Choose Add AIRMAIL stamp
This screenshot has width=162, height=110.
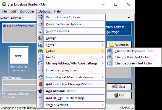pos(71,91)
